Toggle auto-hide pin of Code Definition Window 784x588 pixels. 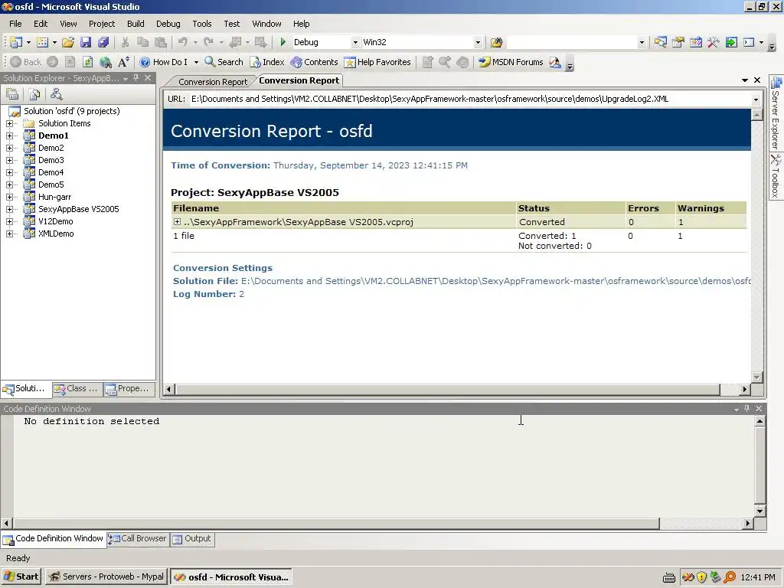[747, 409]
